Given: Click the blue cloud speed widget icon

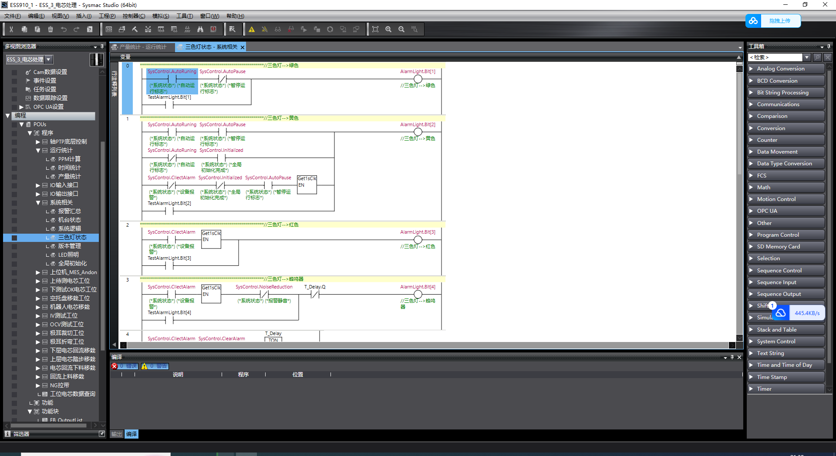Looking at the screenshot, I should click(781, 313).
